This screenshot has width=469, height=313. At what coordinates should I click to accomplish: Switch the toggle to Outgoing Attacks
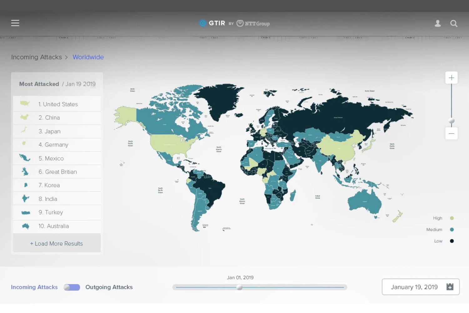pyautogui.click(x=72, y=287)
